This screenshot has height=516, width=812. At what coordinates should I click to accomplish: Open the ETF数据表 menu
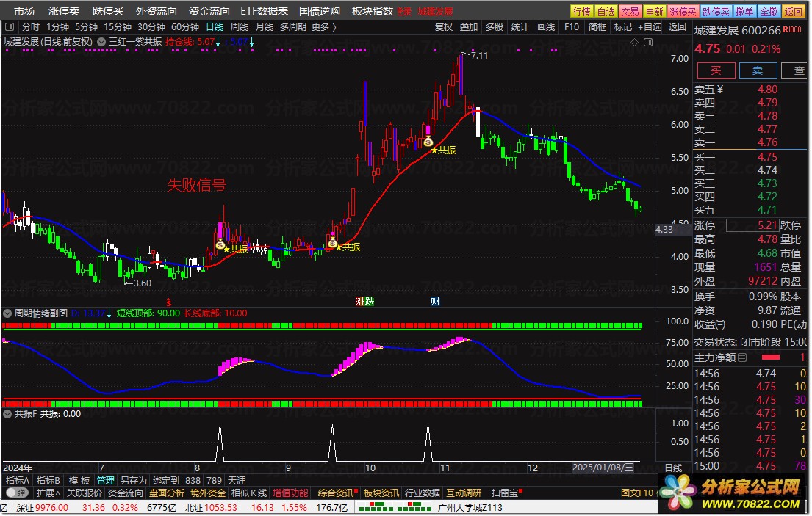click(264, 11)
